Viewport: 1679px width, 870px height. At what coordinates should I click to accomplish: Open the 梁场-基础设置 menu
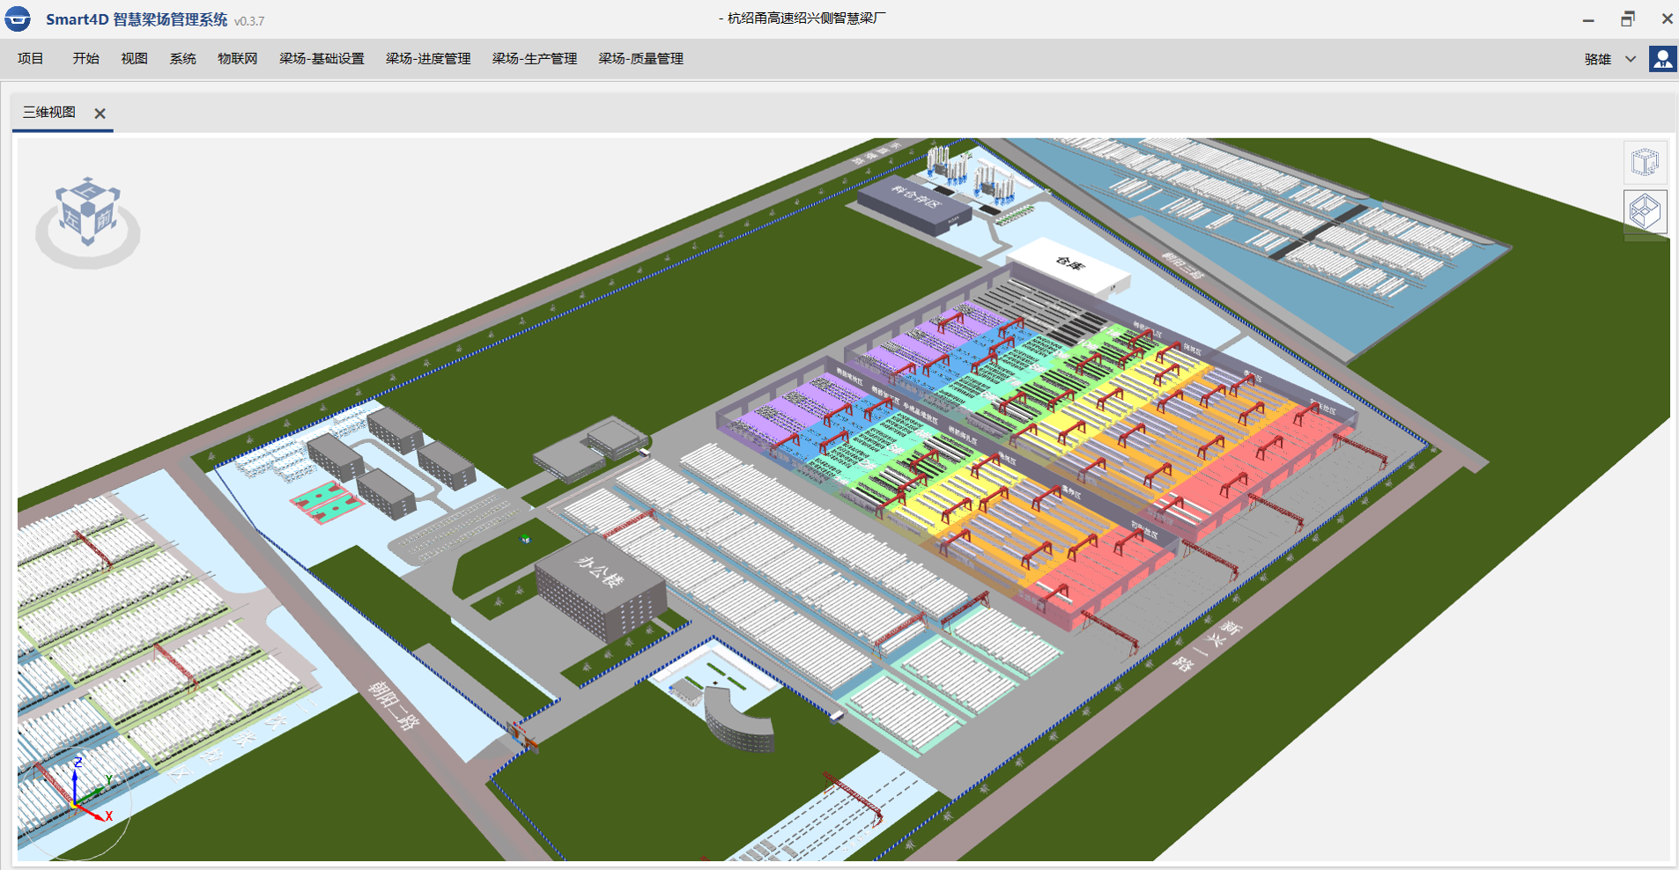point(322,59)
